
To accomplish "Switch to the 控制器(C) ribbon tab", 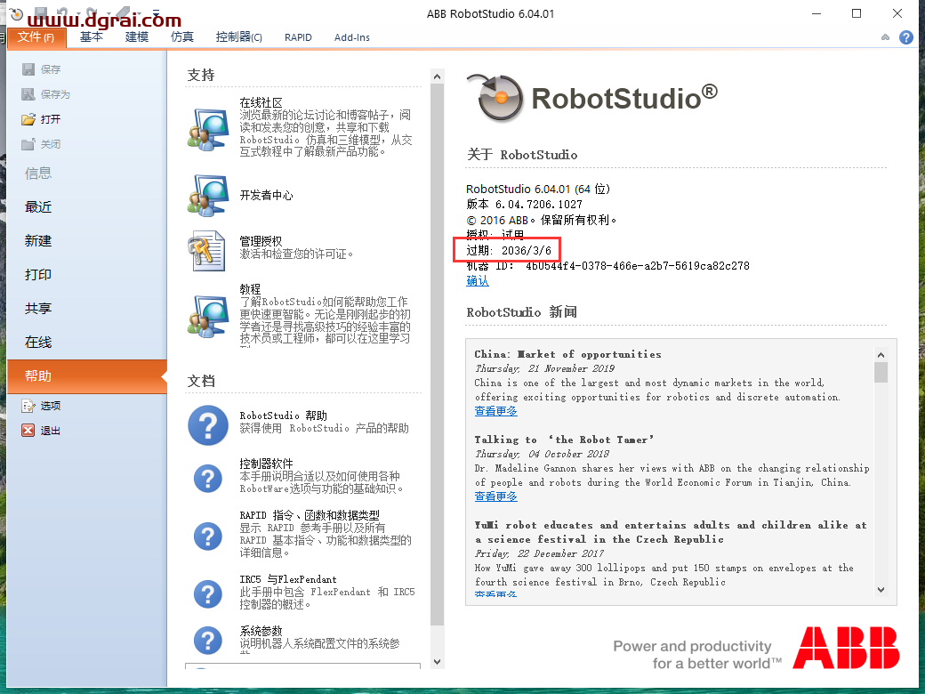I will coord(239,37).
